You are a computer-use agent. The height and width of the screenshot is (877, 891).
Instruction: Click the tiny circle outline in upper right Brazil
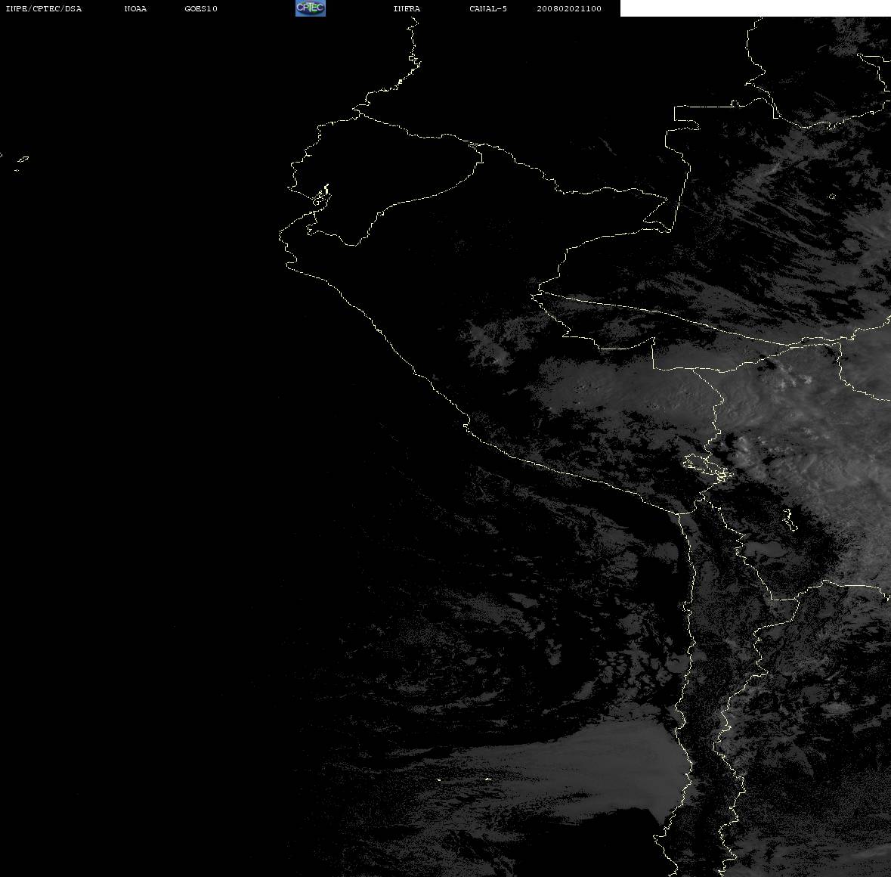832,197
